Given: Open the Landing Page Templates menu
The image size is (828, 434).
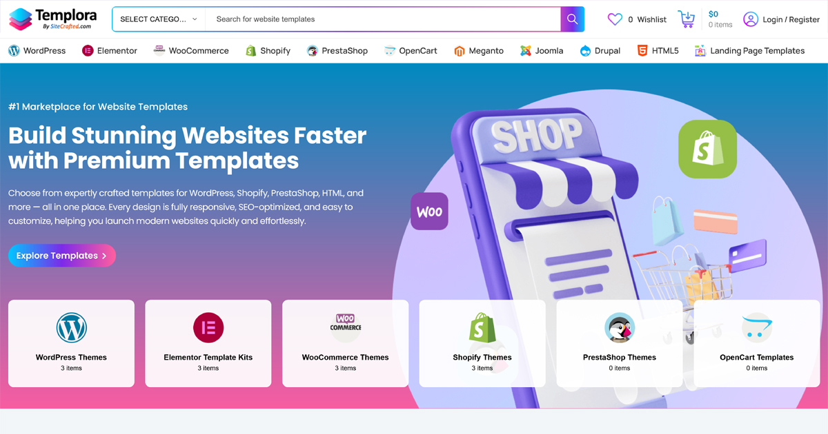Looking at the screenshot, I should (749, 50).
